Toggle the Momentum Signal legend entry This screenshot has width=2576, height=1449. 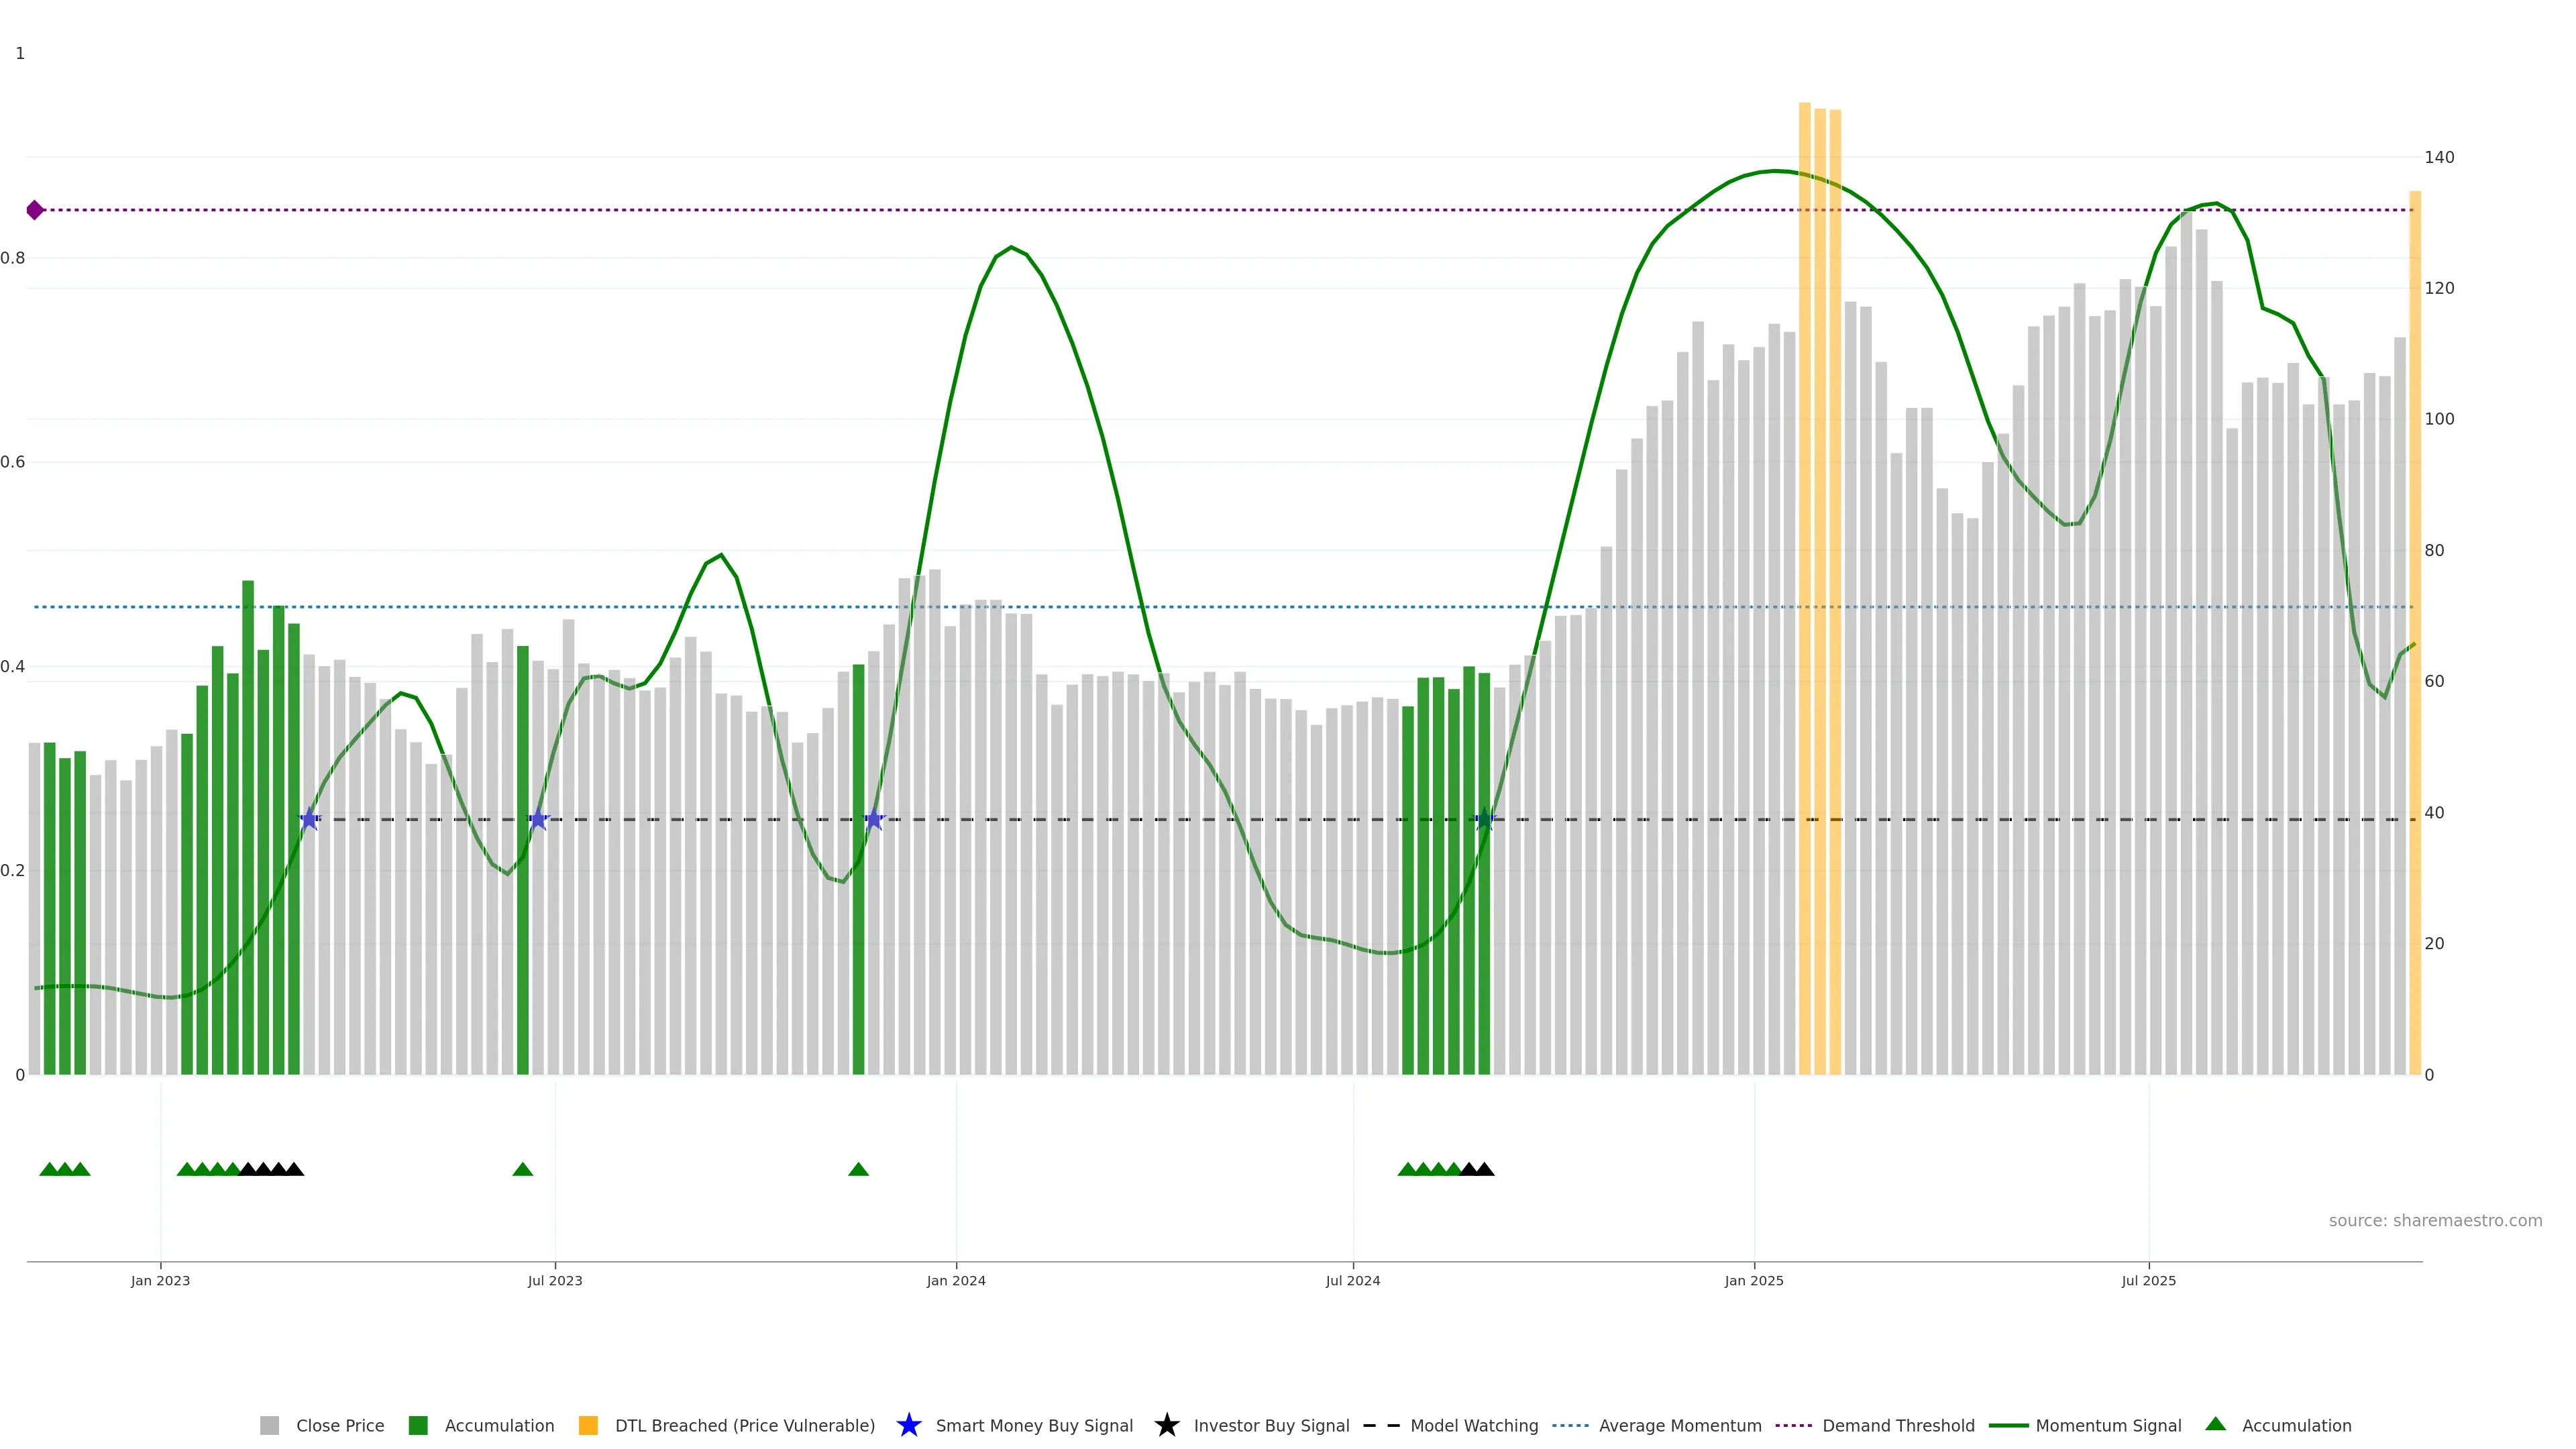pos(2108,1426)
